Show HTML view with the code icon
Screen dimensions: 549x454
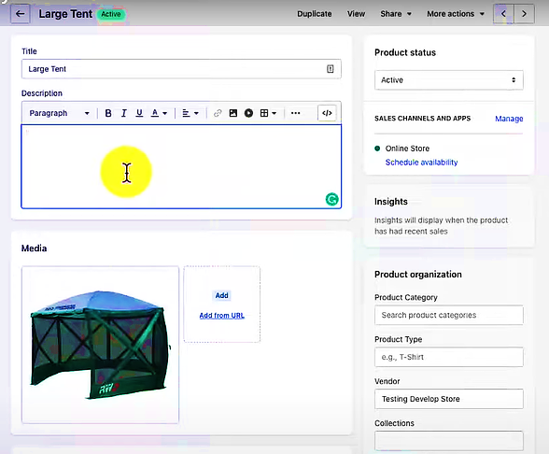[327, 113]
